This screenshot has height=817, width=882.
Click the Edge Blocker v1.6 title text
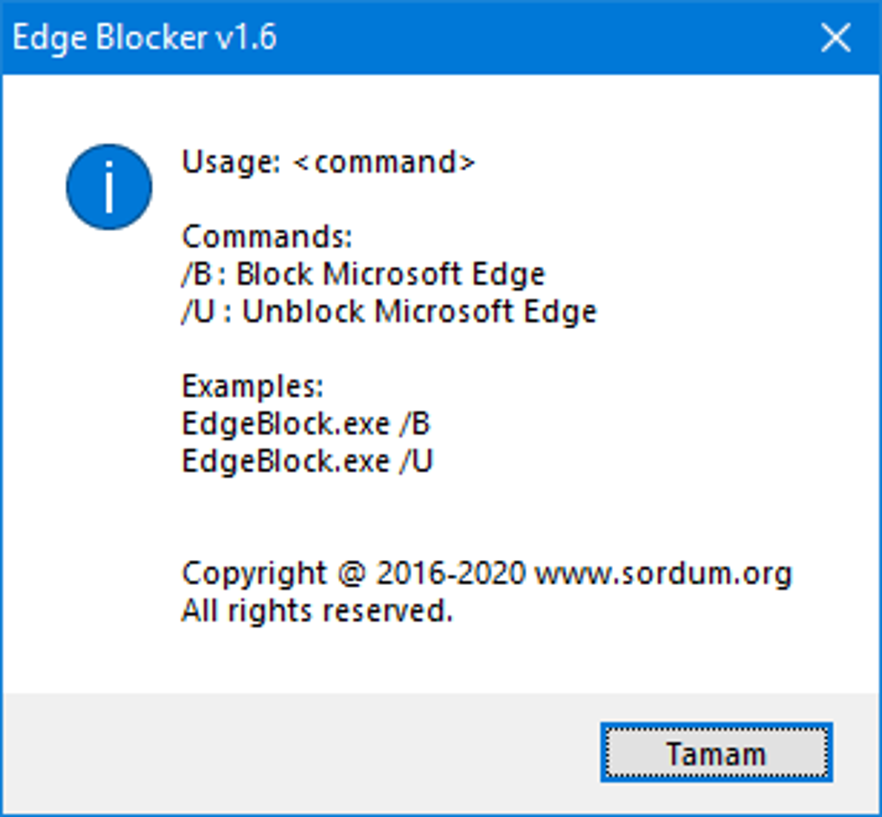tap(144, 38)
